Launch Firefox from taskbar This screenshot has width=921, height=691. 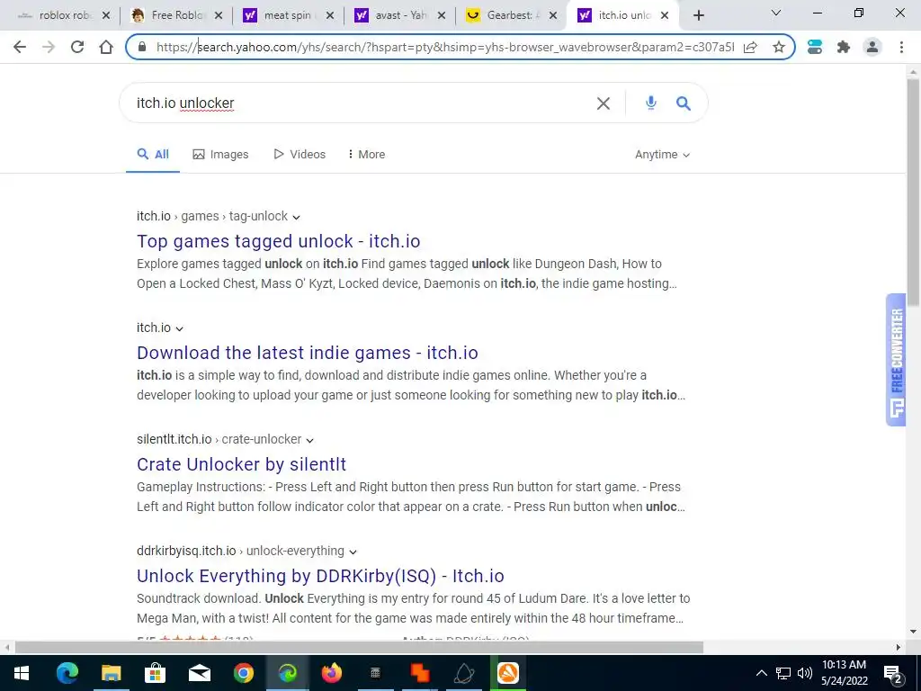(332, 673)
